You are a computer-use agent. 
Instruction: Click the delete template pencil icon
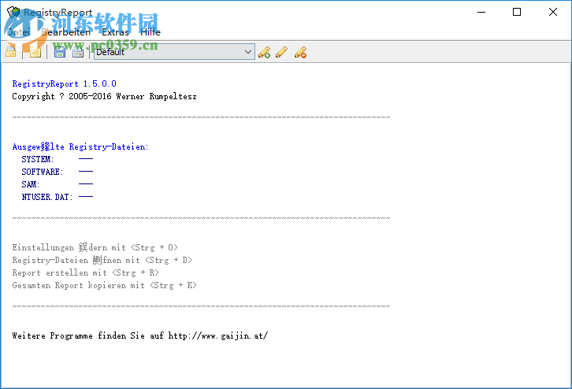pos(300,53)
